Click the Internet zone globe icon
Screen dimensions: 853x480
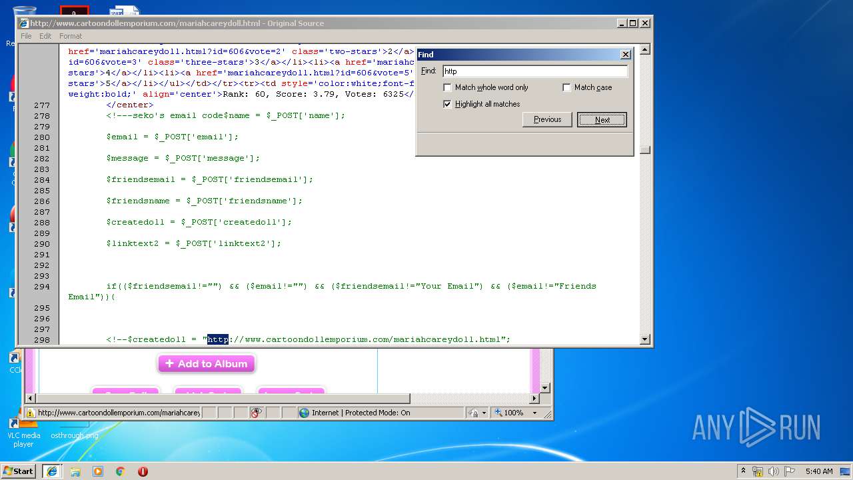coord(305,413)
